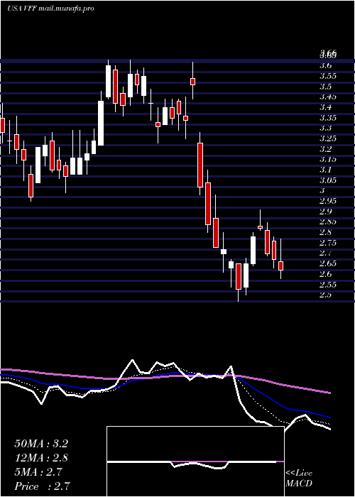Viewport: 355px width, 497px height.
Task: Click the <<Live MACD label
Action: pyautogui.click(x=299, y=479)
